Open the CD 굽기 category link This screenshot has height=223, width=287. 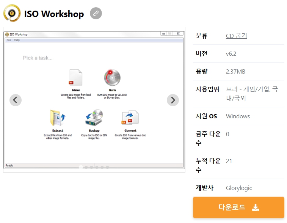[237, 36]
